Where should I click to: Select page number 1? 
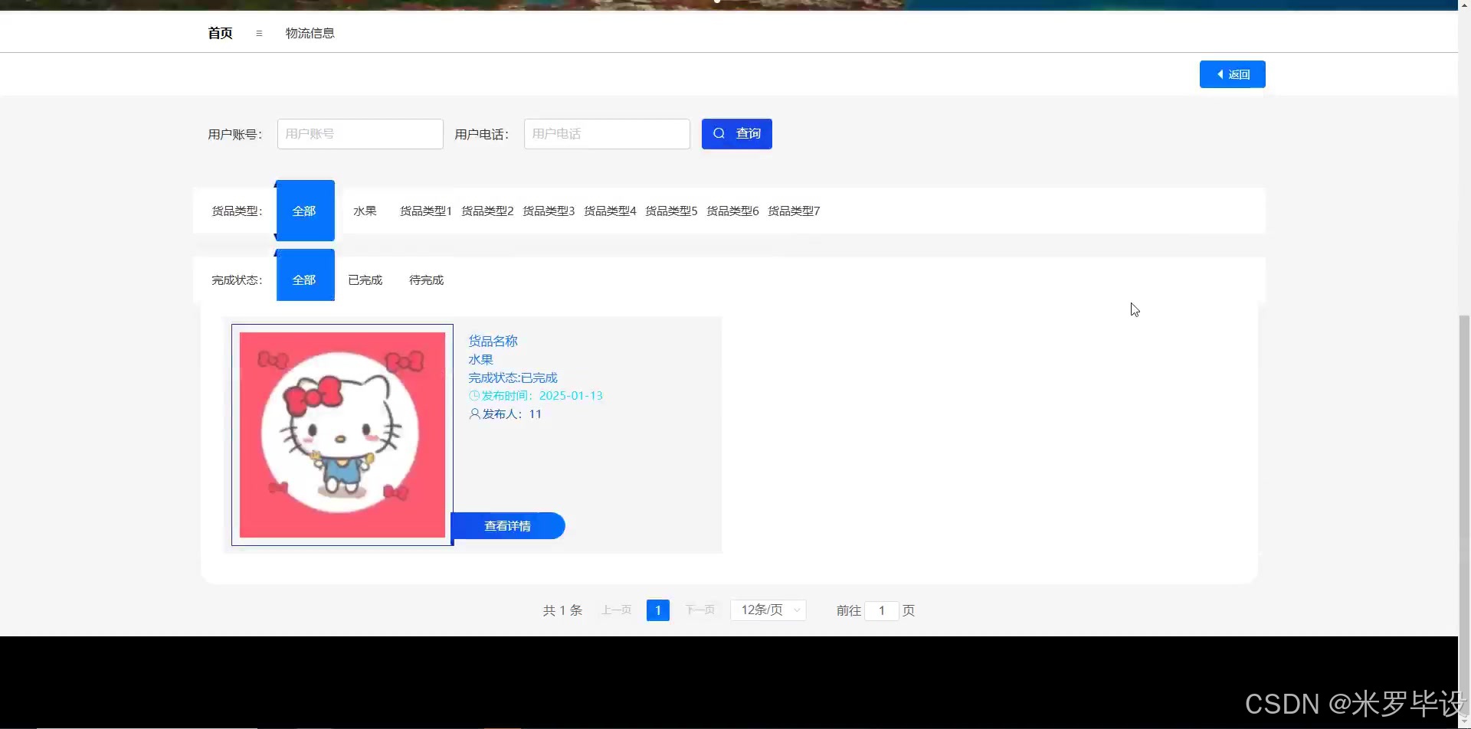[658, 610]
